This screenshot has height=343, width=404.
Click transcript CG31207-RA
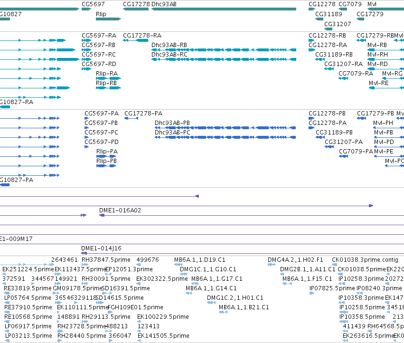click(x=329, y=69)
